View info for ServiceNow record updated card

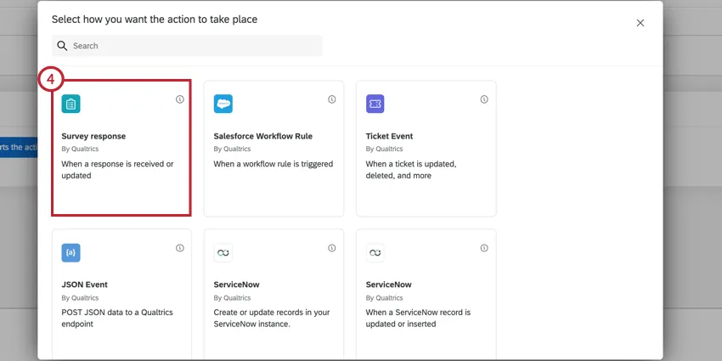pyautogui.click(x=484, y=248)
